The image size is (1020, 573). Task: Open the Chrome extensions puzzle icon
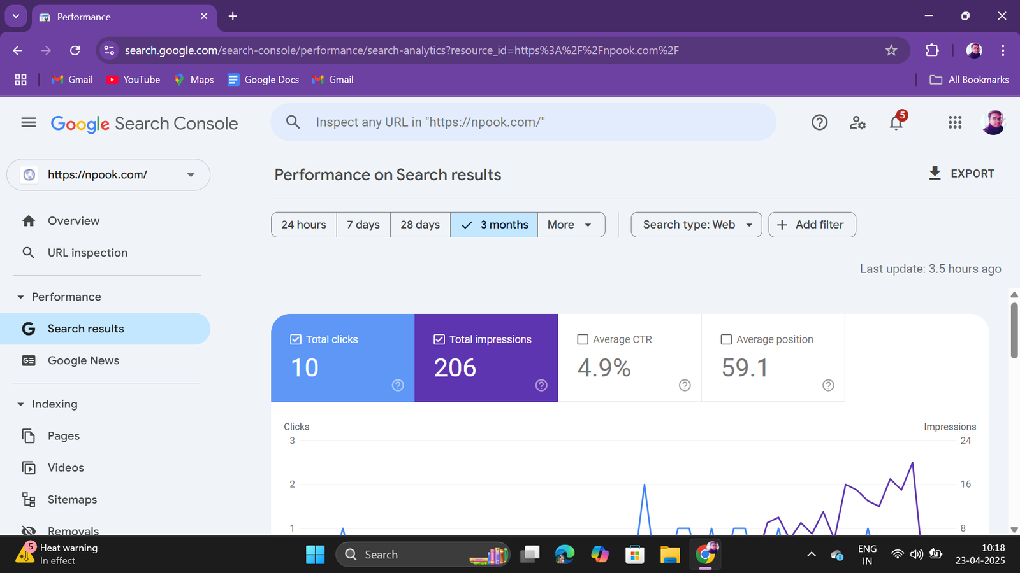(x=932, y=50)
